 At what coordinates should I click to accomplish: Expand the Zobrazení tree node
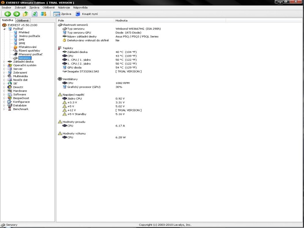point(4,73)
